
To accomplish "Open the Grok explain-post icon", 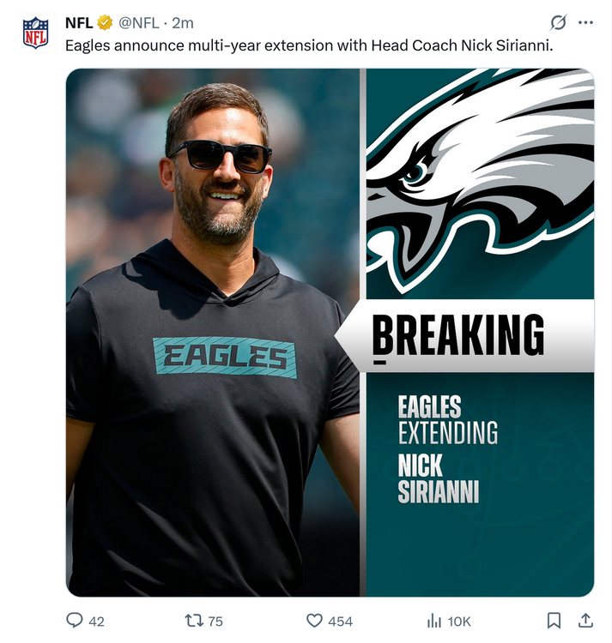I will point(558,22).
